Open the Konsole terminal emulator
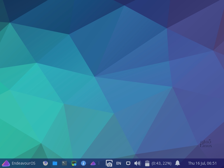The height and width of the screenshot is (168, 224). [x=64, y=163]
